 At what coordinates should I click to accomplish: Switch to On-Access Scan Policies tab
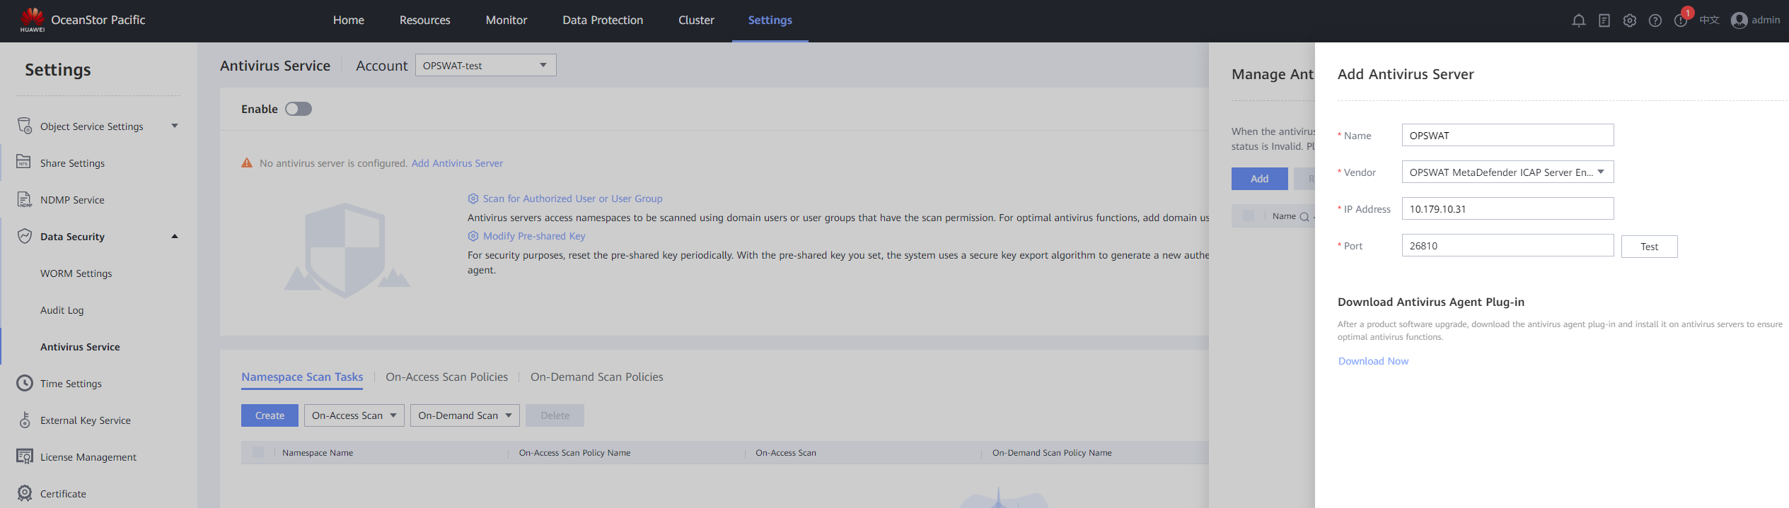point(446,377)
